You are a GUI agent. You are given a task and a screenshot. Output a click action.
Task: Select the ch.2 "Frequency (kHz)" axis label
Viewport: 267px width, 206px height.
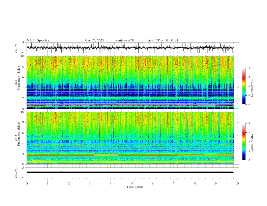(x=19, y=134)
